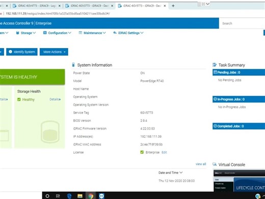Click the System Is Healthy banner
This screenshot has height=199, width=265.
tap(32, 77)
